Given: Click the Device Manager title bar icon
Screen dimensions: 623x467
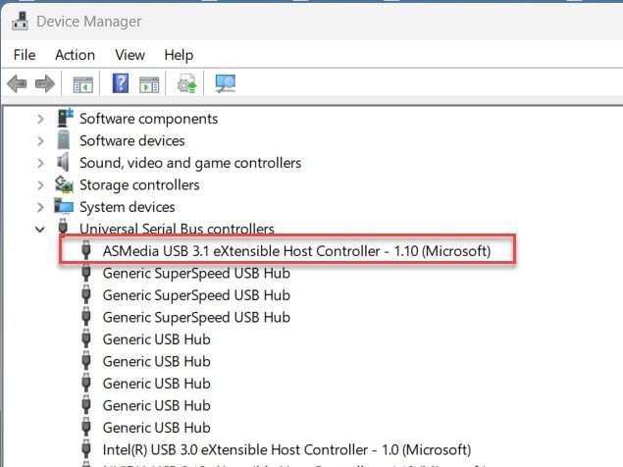Looking at the screenshot, I should (x=20, y=21).
